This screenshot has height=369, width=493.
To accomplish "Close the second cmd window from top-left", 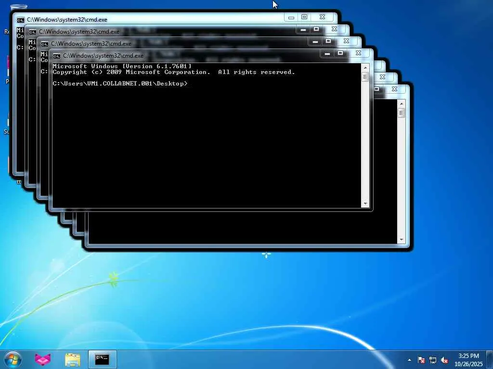I will [x=334, y=29].
